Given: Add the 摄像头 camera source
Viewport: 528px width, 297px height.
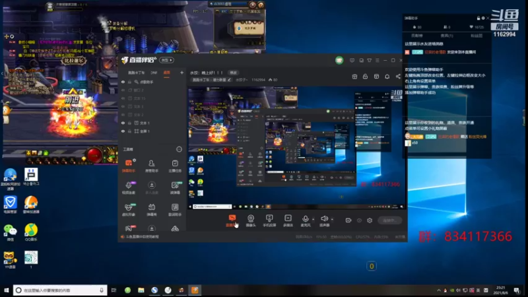Looking at the screenshot, I should 251,220.
